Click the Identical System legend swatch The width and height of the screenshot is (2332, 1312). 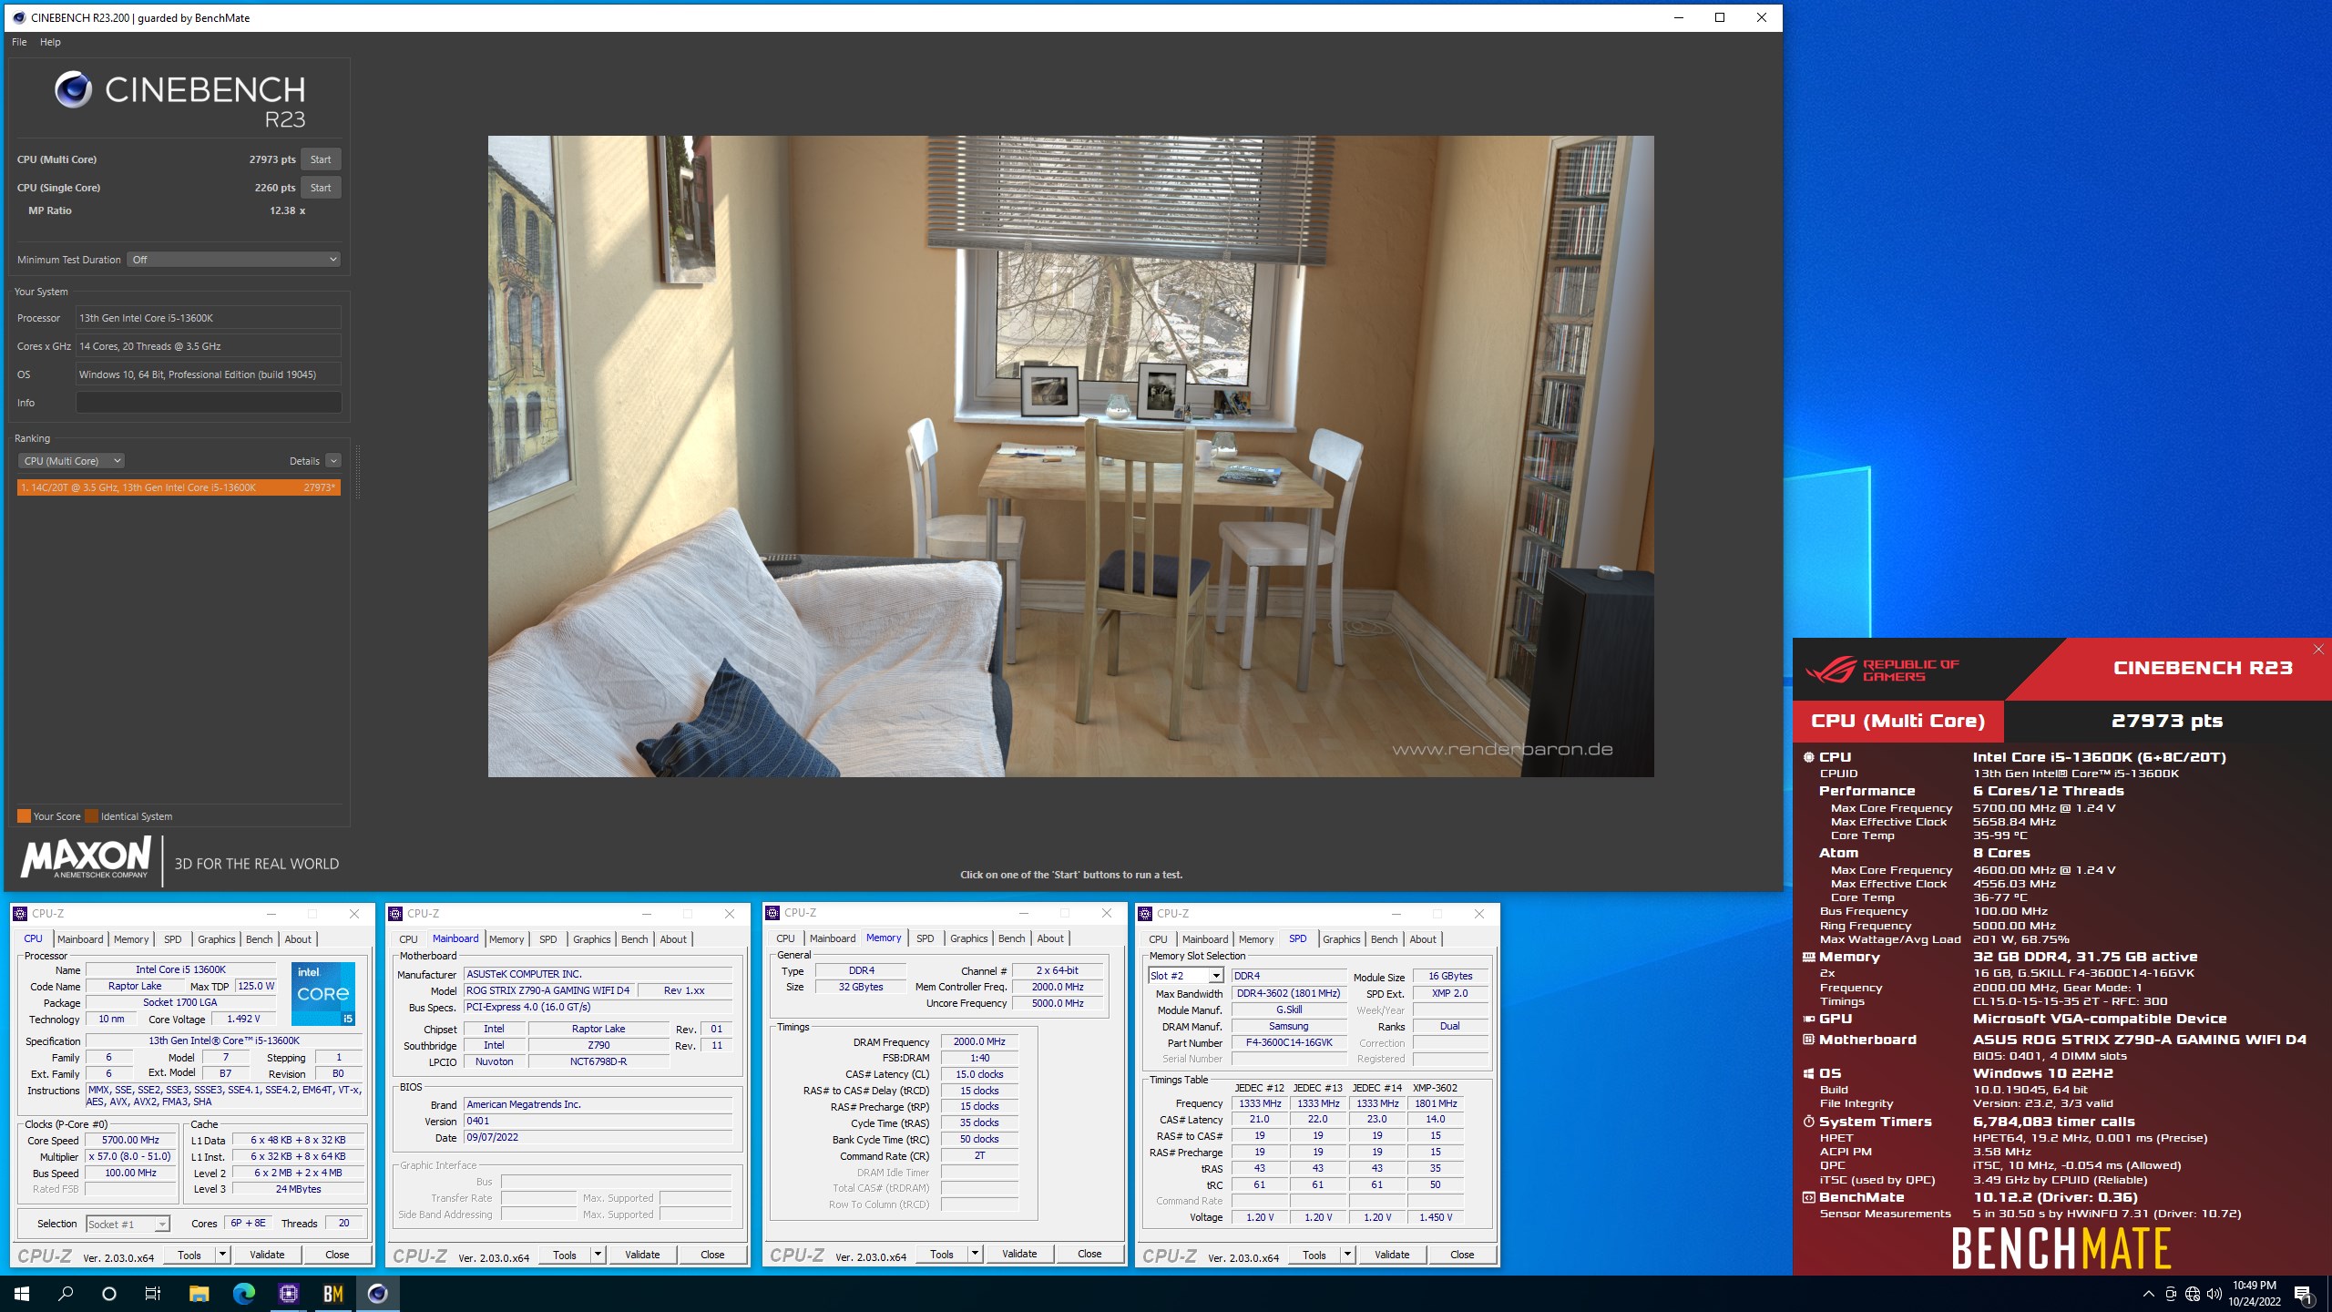91,816
